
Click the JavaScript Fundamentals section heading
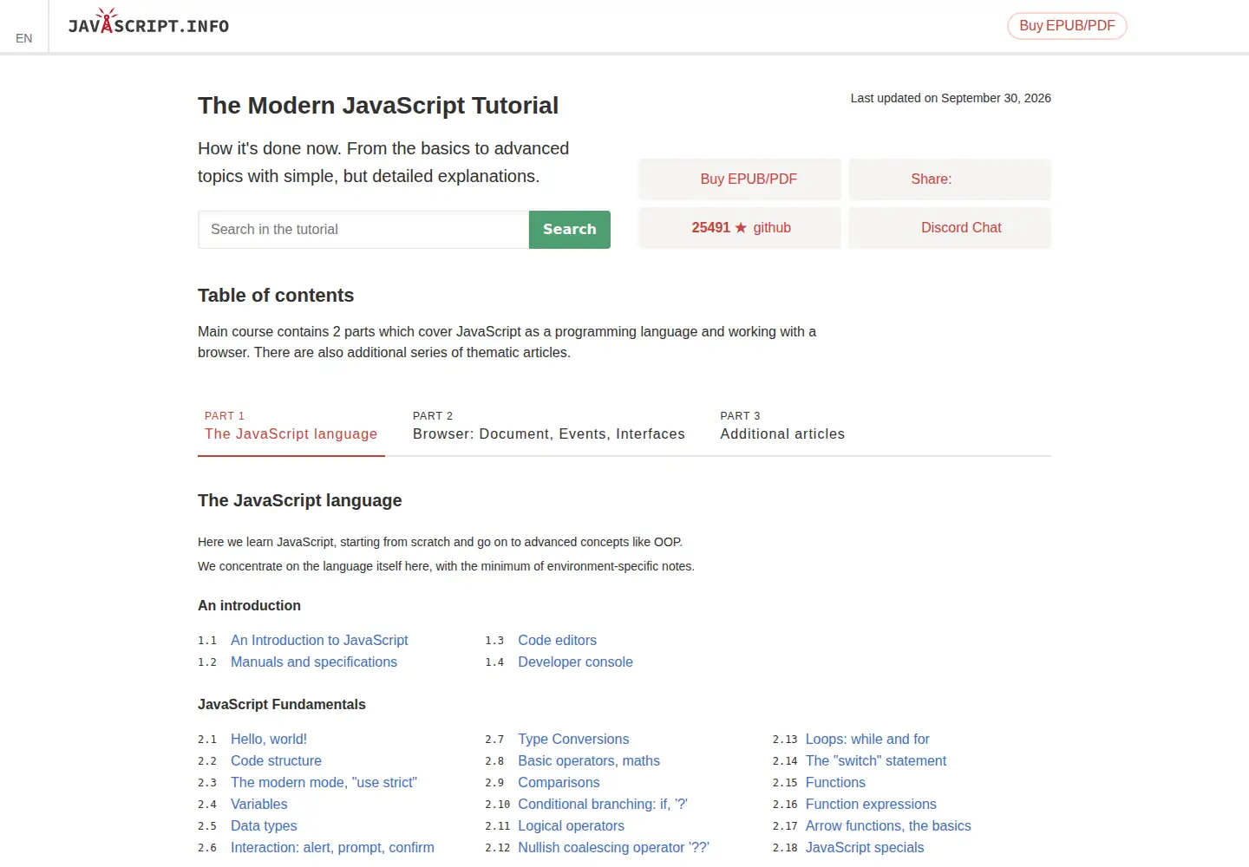[282, 705]
